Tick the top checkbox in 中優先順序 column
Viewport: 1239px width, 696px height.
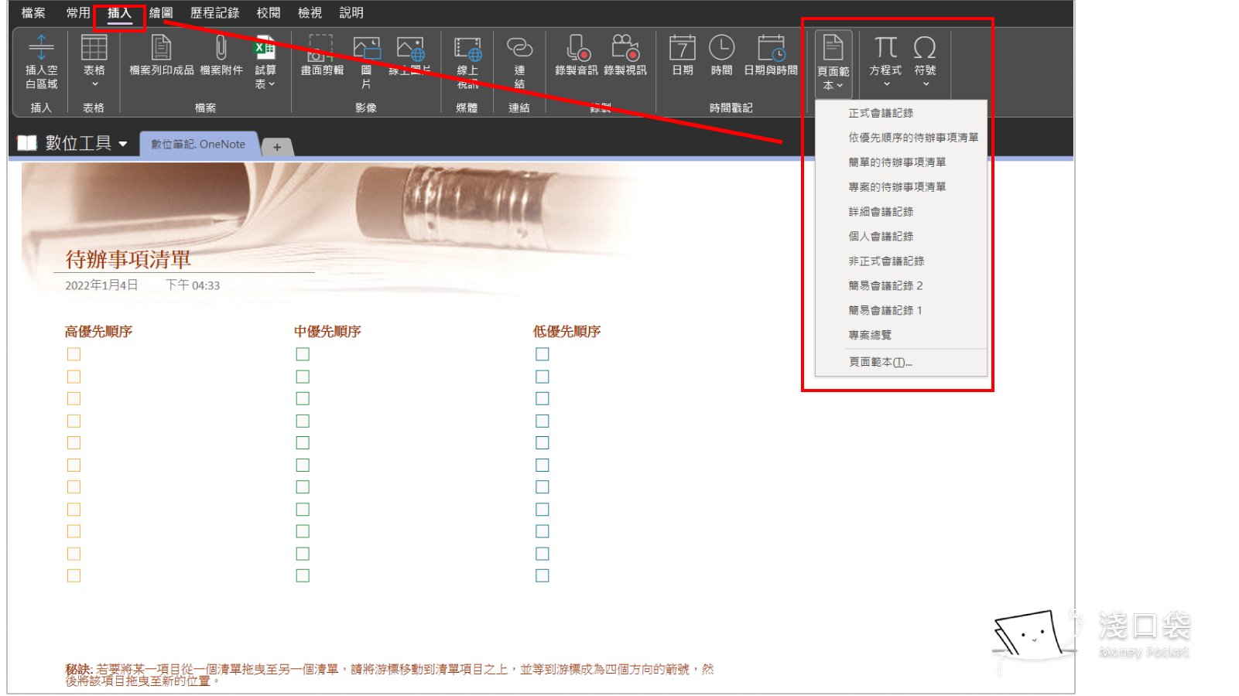[x=302, y=353]
